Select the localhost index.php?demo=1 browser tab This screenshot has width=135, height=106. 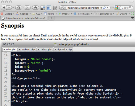pyautogui.click(x=24, y=18)
